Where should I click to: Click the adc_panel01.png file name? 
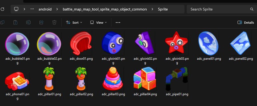tap(209, 59)
